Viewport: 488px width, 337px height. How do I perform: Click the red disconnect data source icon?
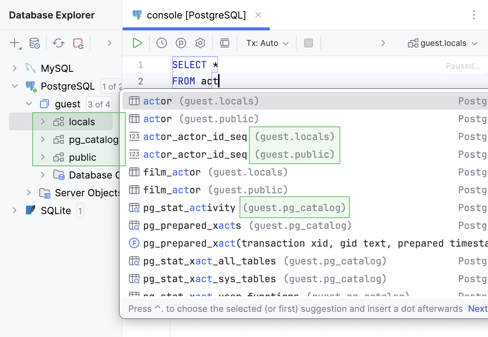[x=78, y=43]
